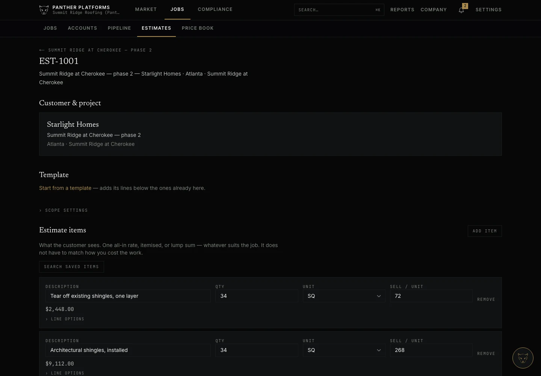541x376 pixels.
Task: Click the EST-1001 heading
Action: click(59, 61)
